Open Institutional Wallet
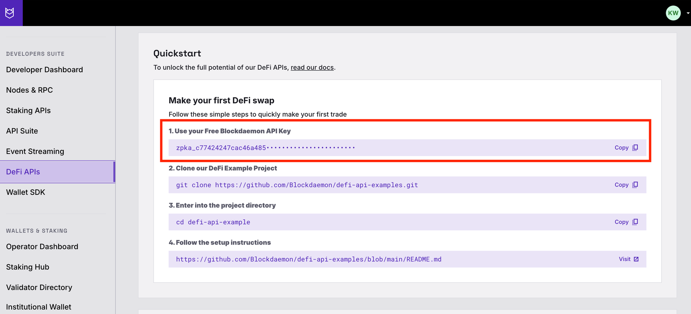This screenshot has width=691, height=314. pyautogui.click(x=39, y=307)
